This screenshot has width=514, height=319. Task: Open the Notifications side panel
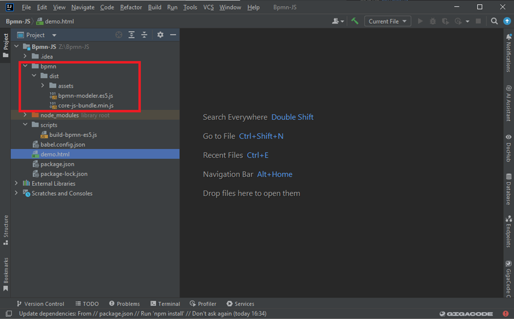[508, 53]
